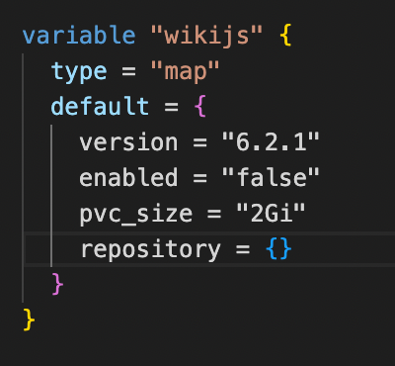Click the "type" attribute name
This screenshot has width=395, height=366.
[79, 72]
